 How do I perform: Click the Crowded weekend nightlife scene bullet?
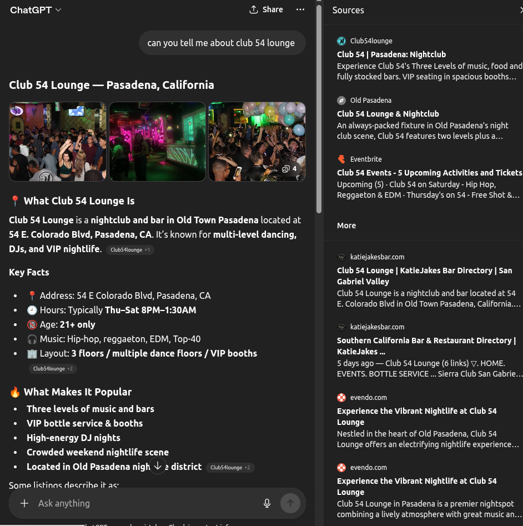point(98,452)
